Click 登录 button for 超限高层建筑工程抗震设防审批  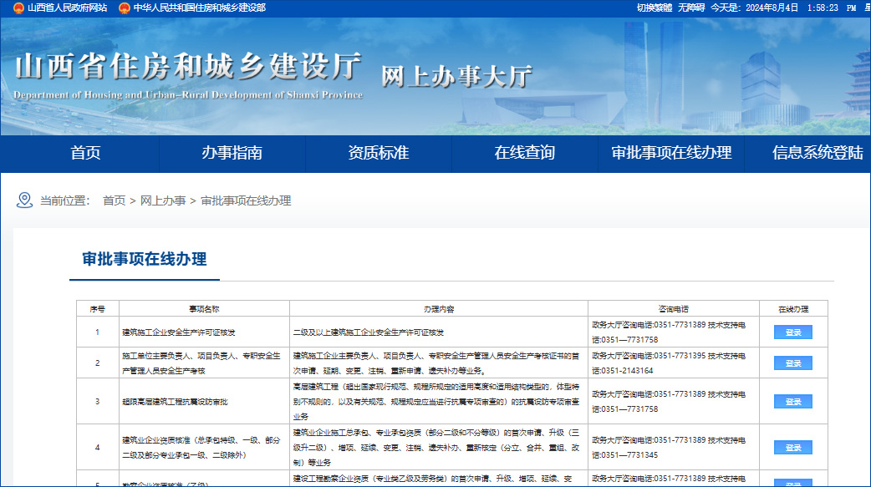pyautogui.click(x=793, y=402)
